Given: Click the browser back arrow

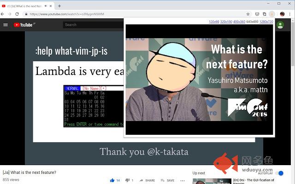Looking at the screenshot, I should [2, 14].
